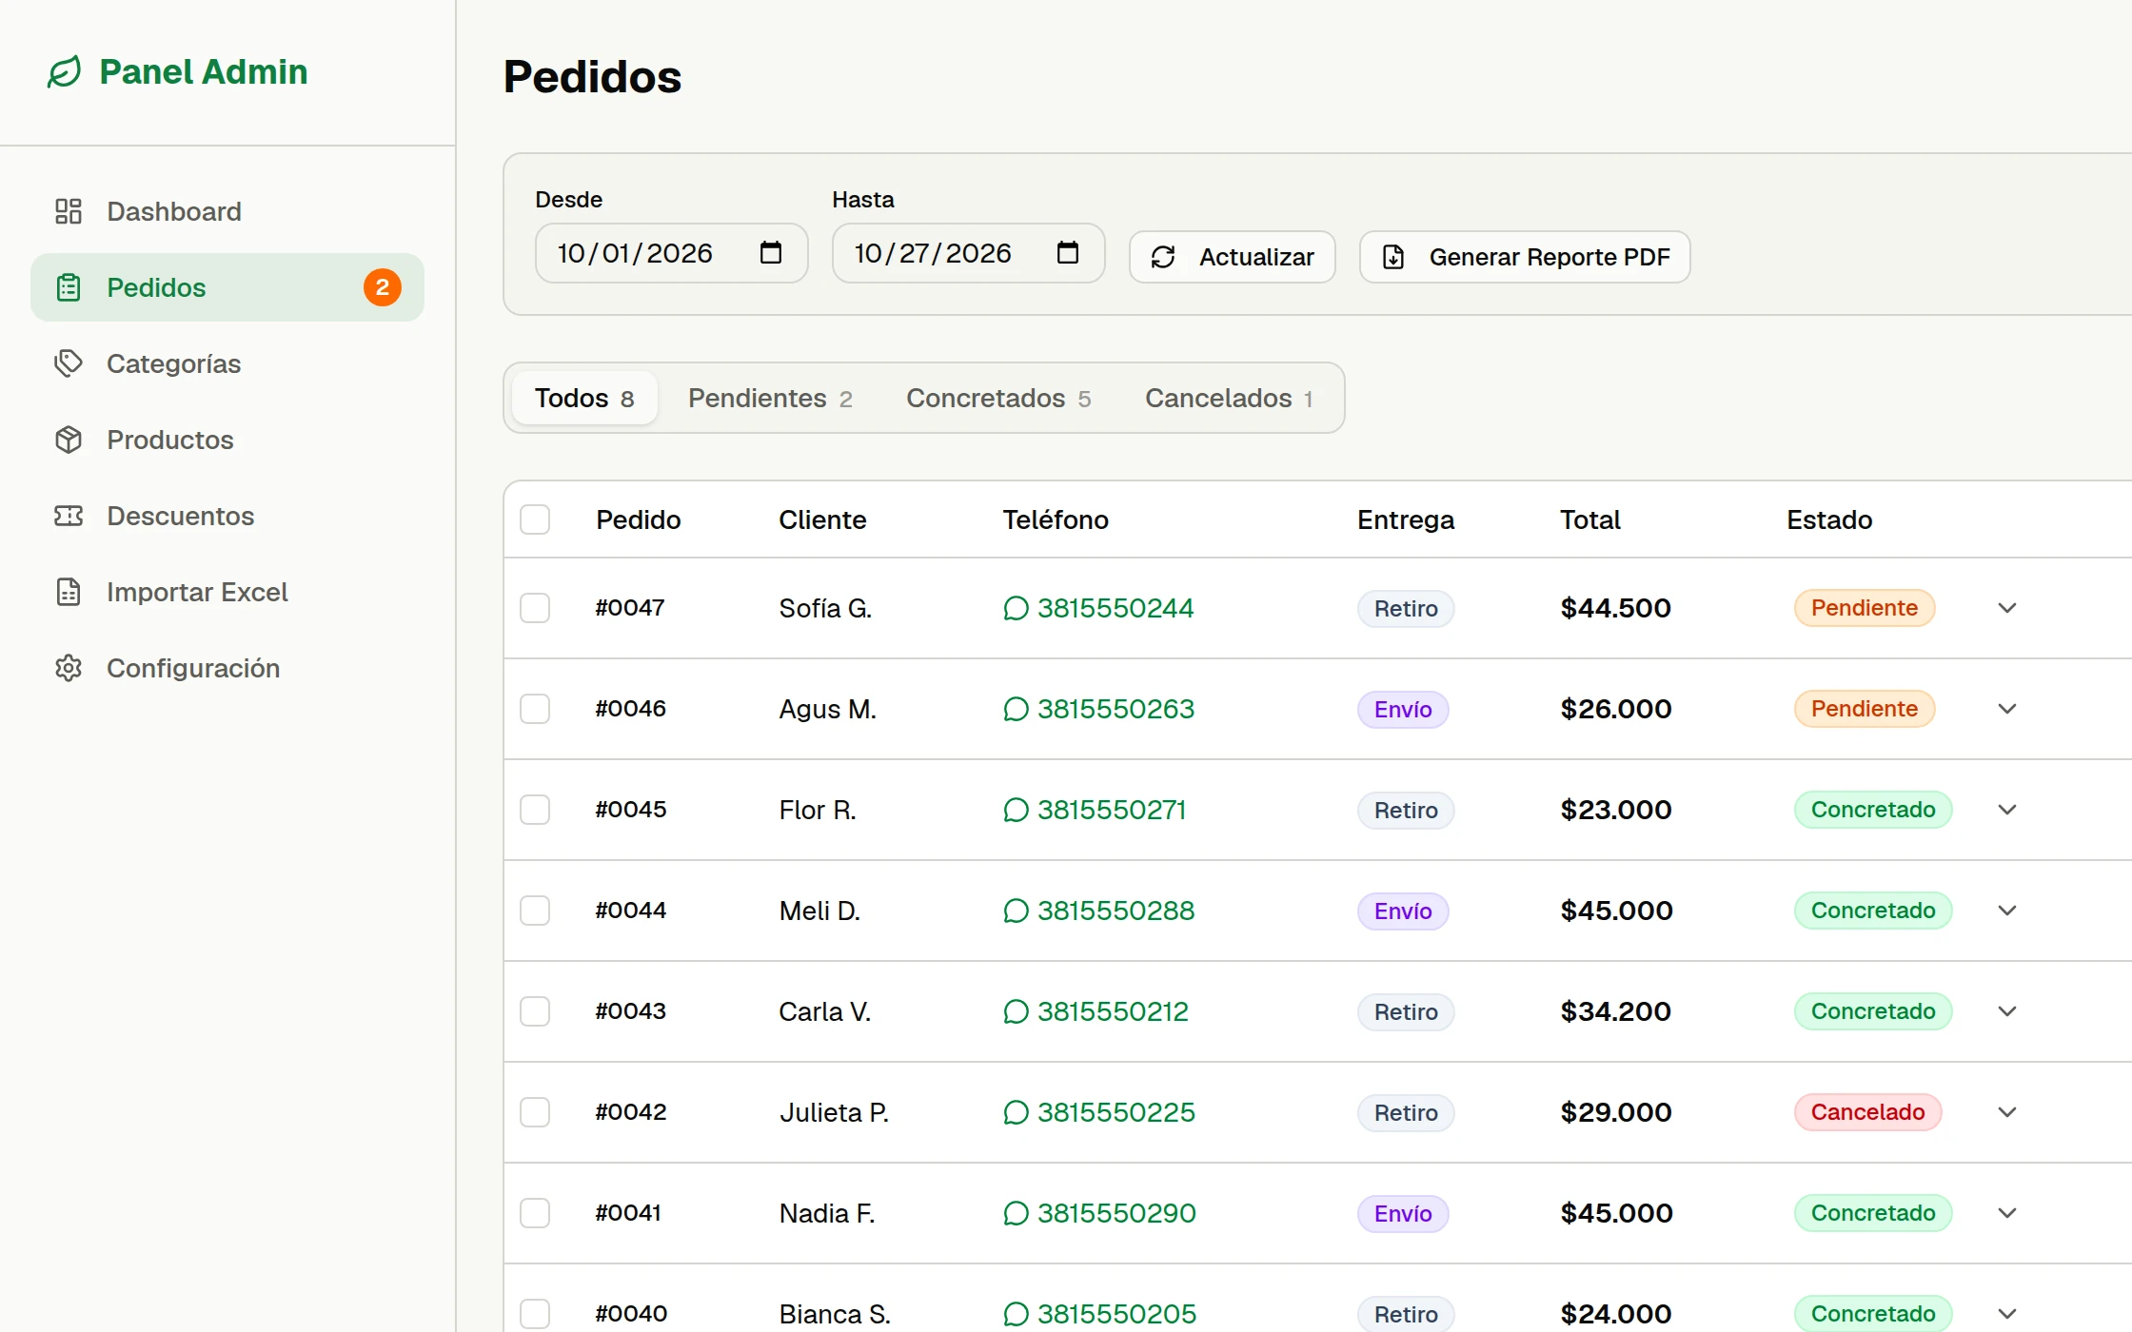
Task: Expand order #0047 row with chevron
Action: 2007,608
